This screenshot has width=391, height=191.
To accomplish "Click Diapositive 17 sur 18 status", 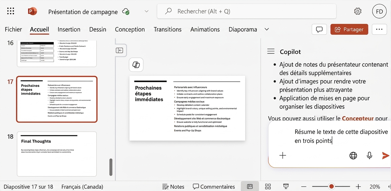I will (x=28, y=187).
